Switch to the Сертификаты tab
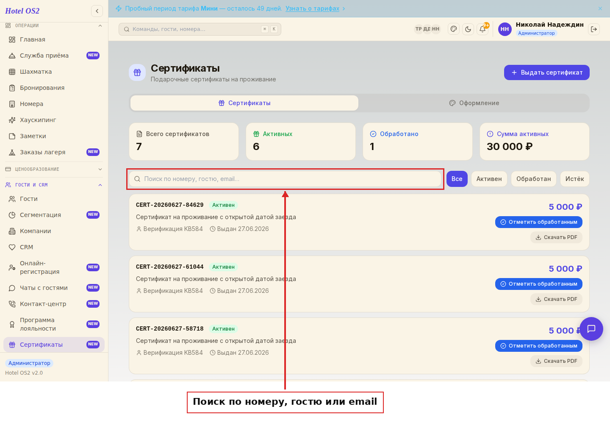Screen dimensions: 610x423 (x=244, y=103)
